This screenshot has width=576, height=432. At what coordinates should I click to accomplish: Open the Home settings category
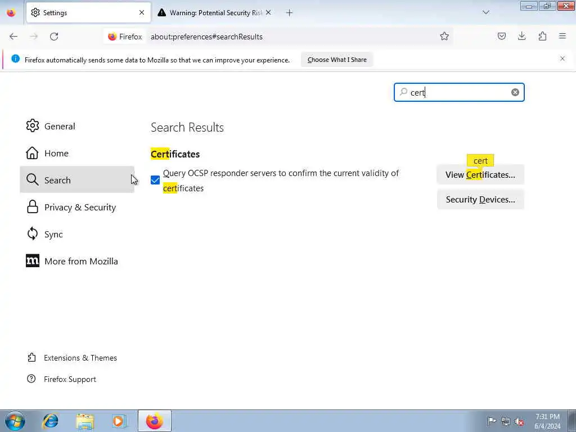tap(77, 153)
